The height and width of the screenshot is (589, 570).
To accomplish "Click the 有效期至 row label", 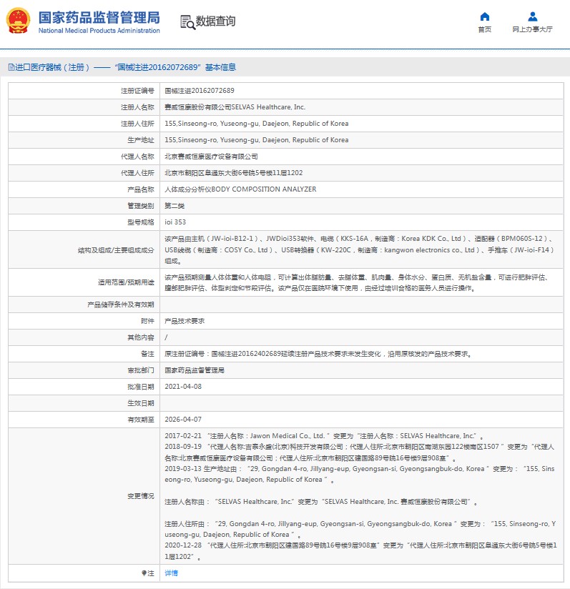I will point(141,419).
